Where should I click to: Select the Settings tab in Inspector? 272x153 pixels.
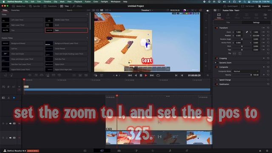256,23
